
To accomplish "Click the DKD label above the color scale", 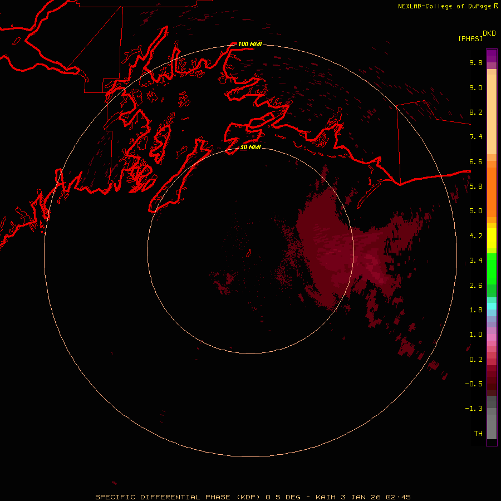I will click(x=489, y=33).
